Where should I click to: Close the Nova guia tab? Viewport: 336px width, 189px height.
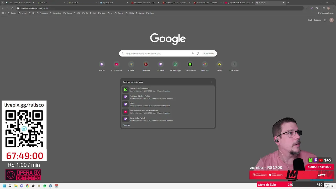click(283, 3)
